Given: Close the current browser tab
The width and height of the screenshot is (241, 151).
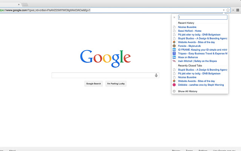Looking at the screenshot, I should (x=19, y=5).
